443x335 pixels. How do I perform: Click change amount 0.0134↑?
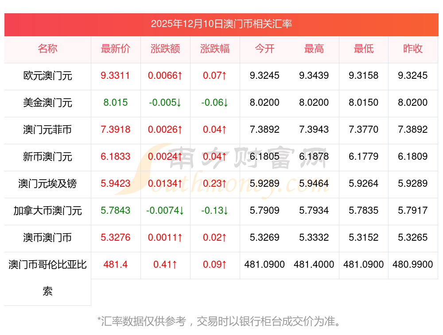pyautogui.click(x=165, y=184)
